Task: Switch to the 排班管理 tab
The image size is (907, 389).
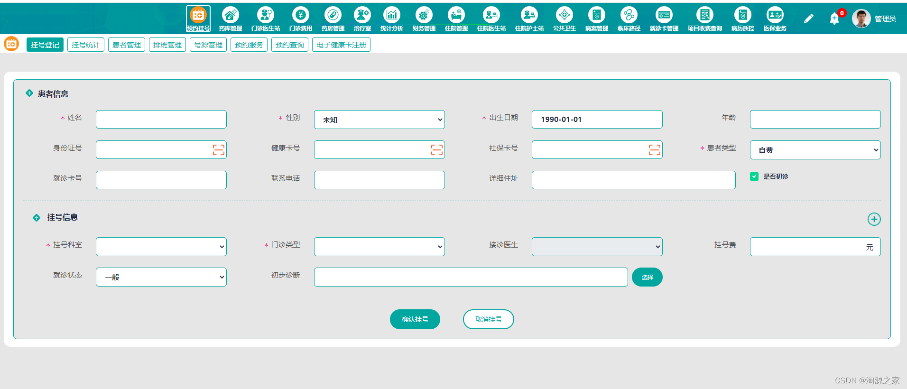Action: [x=167, y=45]
